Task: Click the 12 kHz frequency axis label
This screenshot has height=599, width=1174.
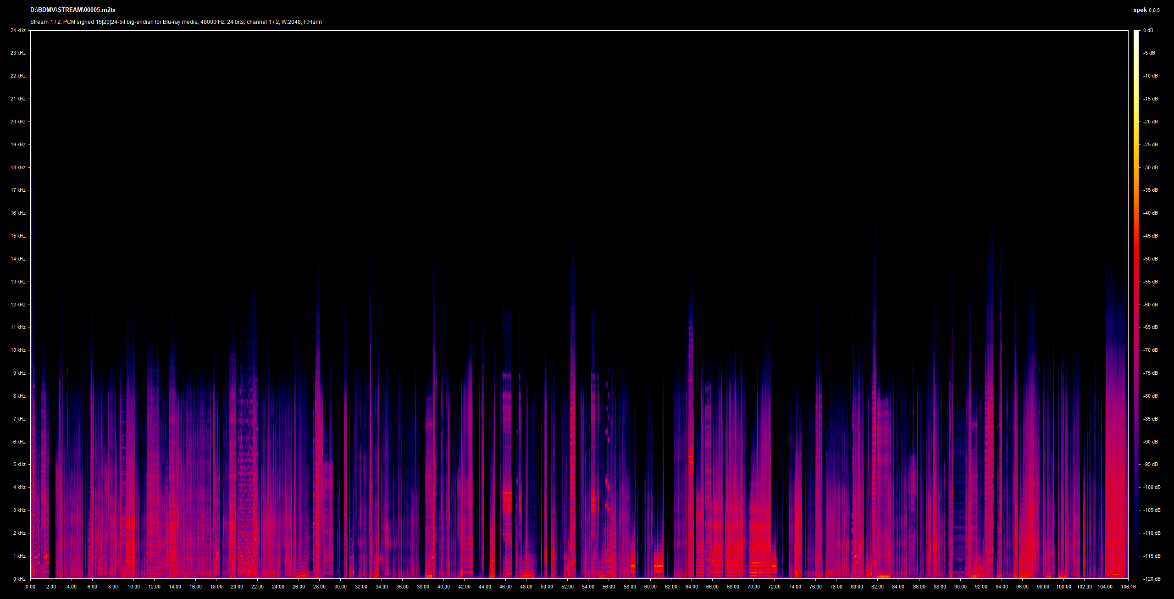Action: 18,305
